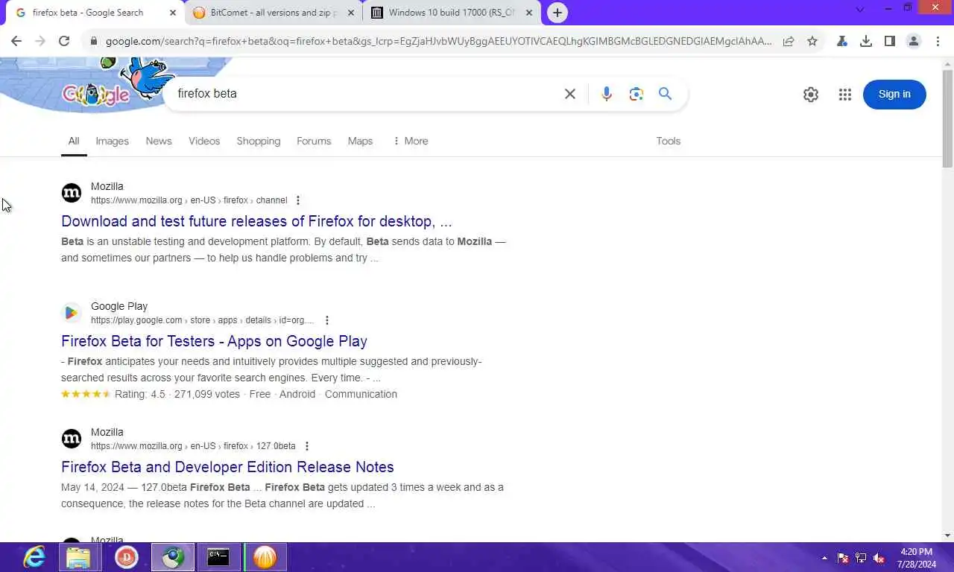Click scrollbar down arrow
The image size is (954, 572).
point(947,536)
